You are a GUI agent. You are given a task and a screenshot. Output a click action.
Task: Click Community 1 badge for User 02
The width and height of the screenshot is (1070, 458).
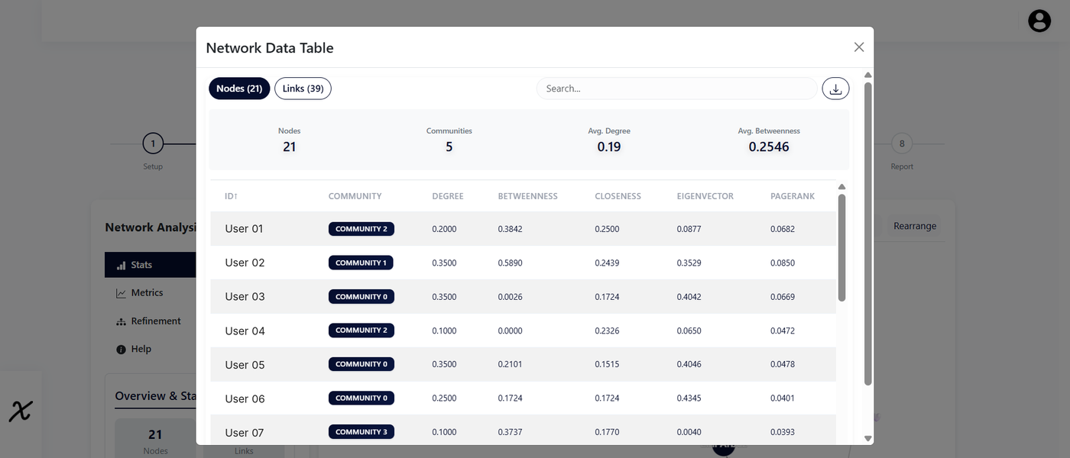[x=361, y=263]
